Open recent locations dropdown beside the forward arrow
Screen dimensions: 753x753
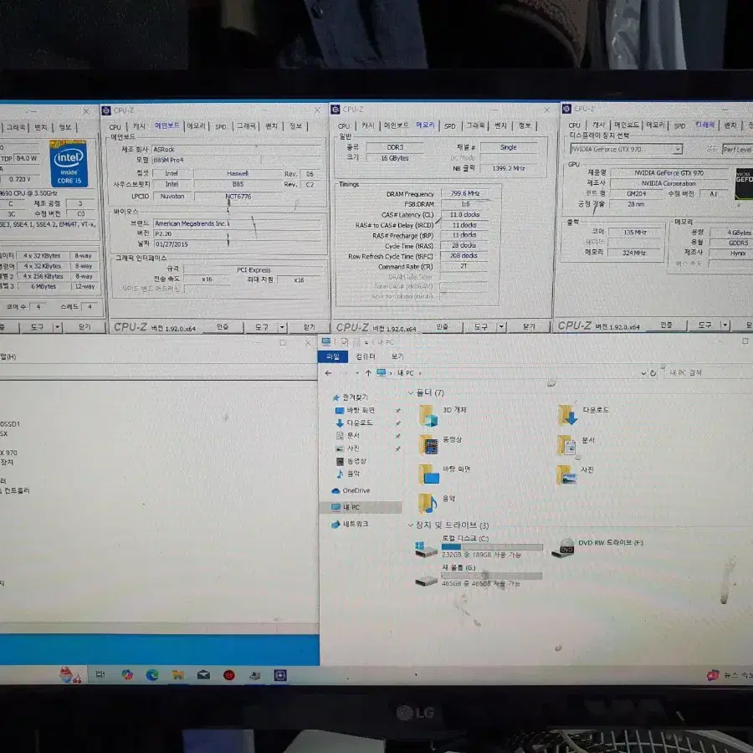point(356,373)
